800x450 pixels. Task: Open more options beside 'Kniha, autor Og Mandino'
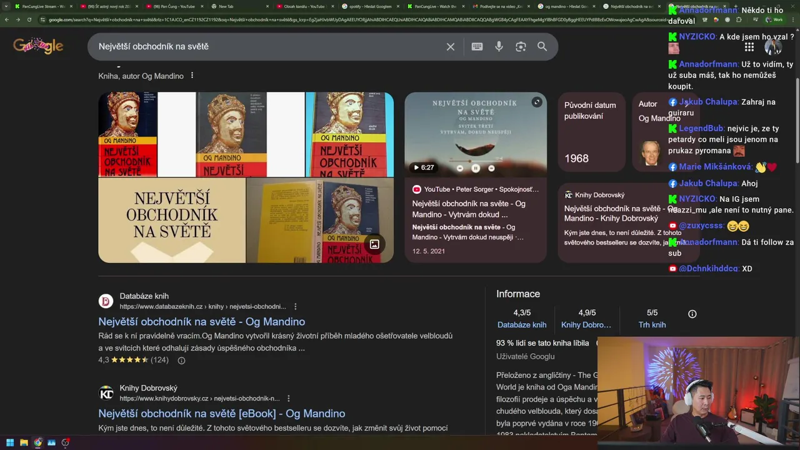click(x=192, y=76)
